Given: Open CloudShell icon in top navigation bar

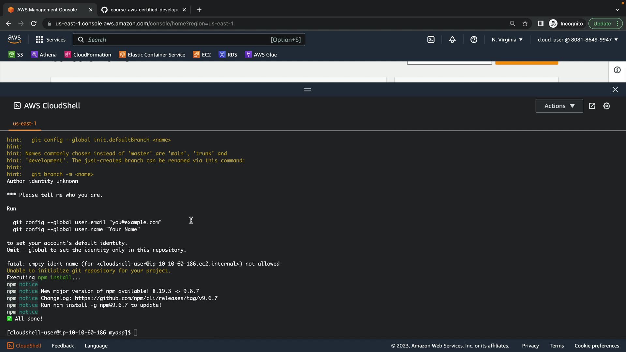Looking at the screenshot, I should pos(431,40).
